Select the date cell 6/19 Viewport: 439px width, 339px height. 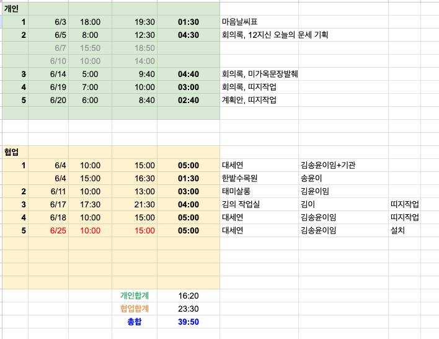[48, 87]
